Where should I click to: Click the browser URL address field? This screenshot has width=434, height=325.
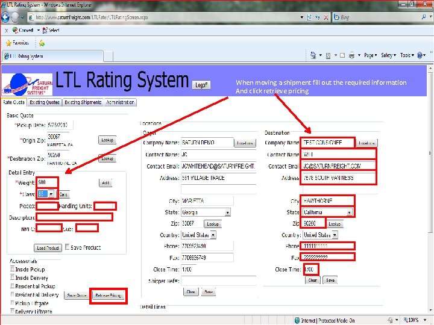pyautogui.click(x=163, y=17)
